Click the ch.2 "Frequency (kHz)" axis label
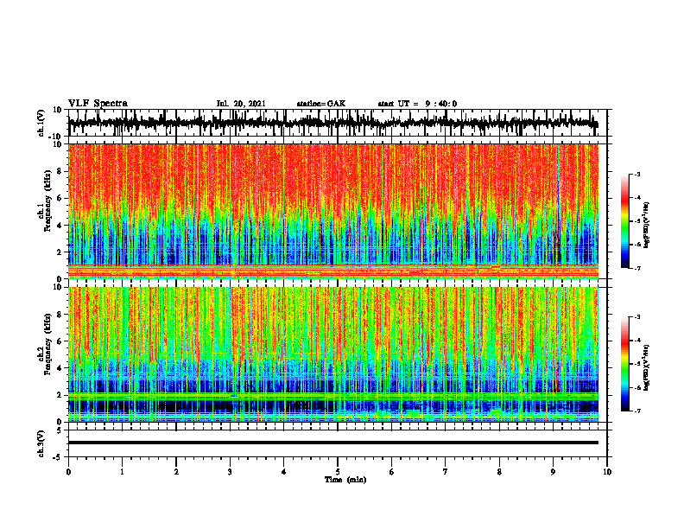Viewport: 684px width, 529px height. coord(48,344)
